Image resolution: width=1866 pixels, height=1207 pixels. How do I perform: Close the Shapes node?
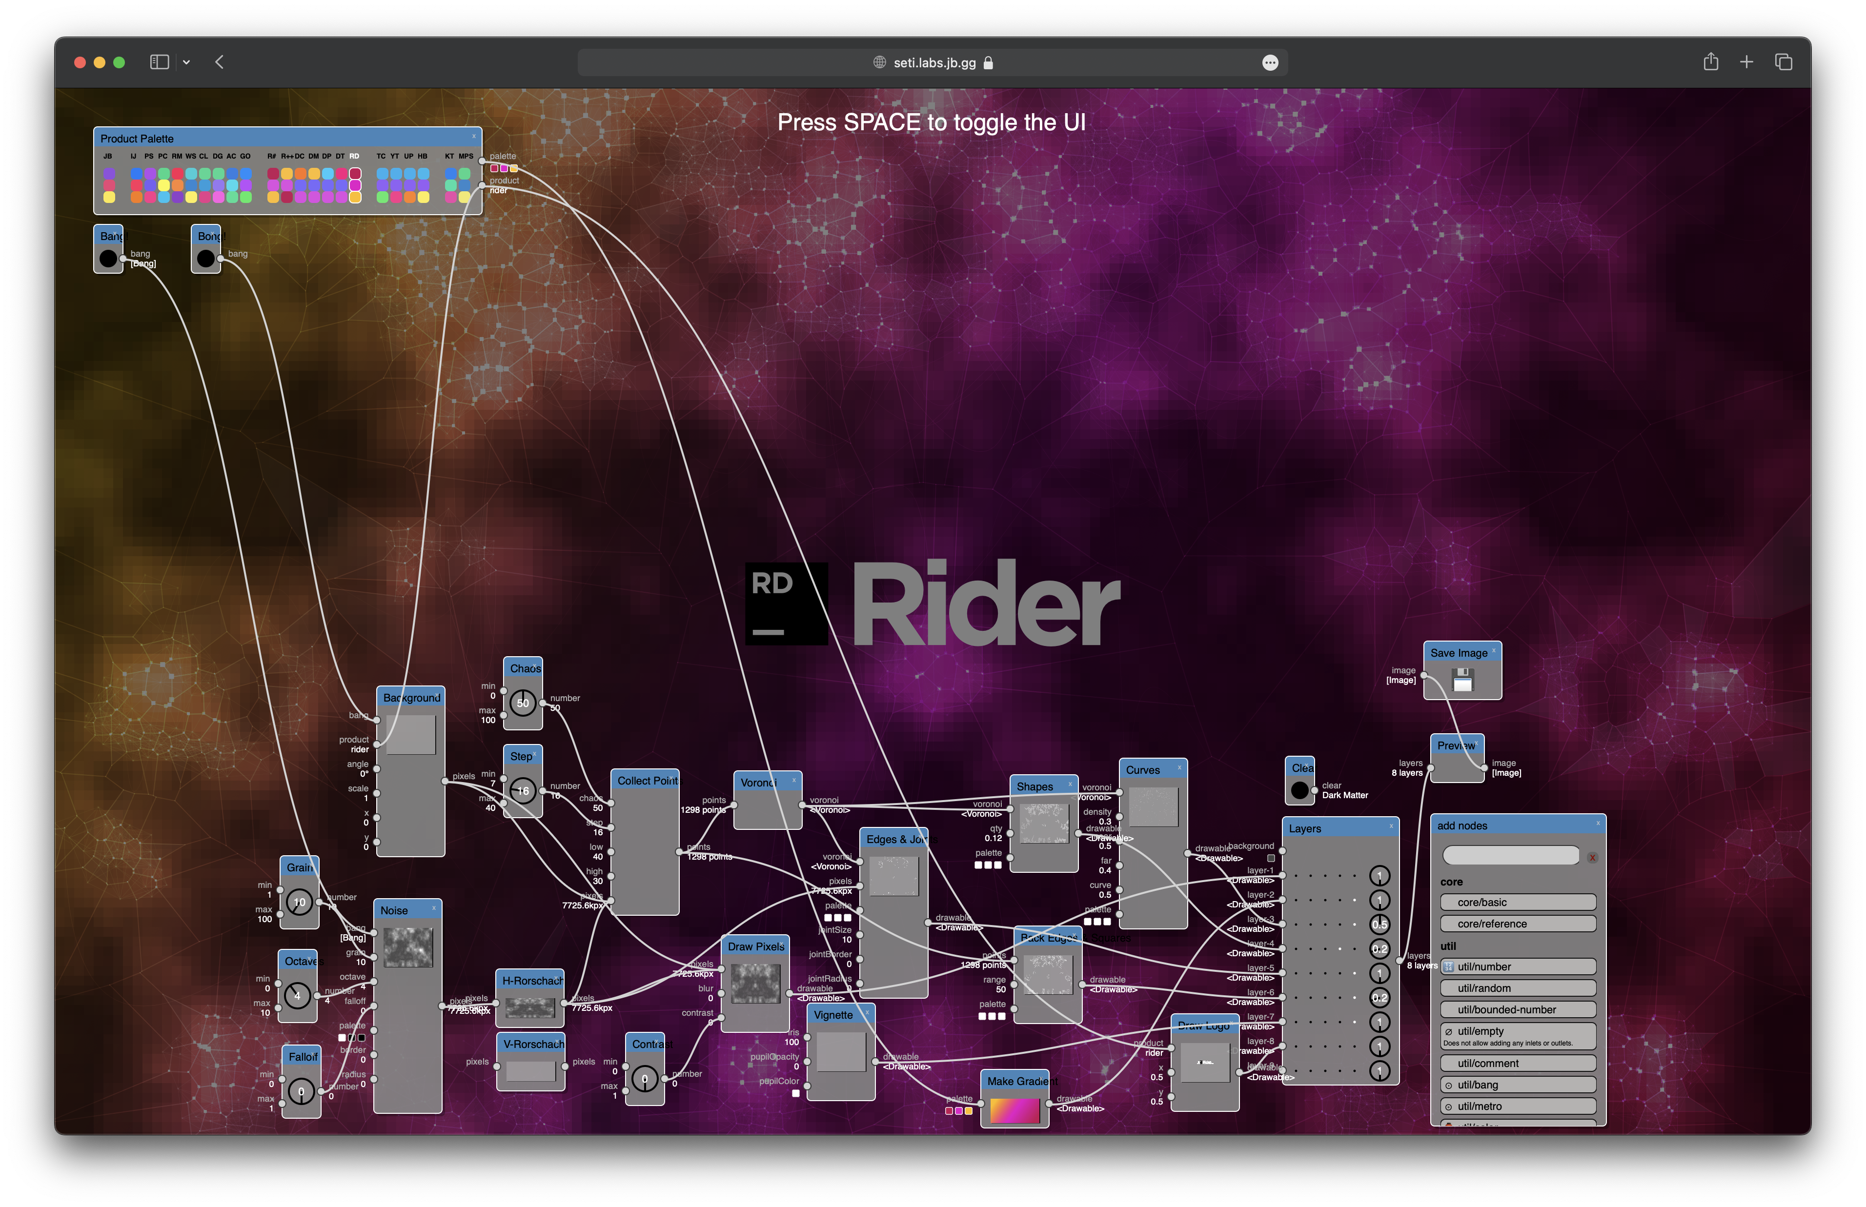(x=1071, y=784)
